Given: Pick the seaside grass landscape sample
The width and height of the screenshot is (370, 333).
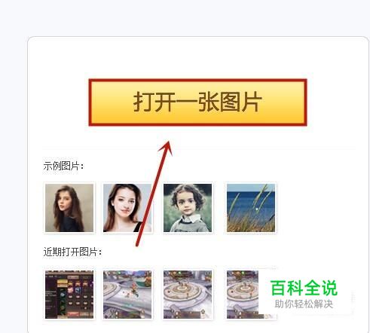Looking at the screenshot, I should 251,208.
